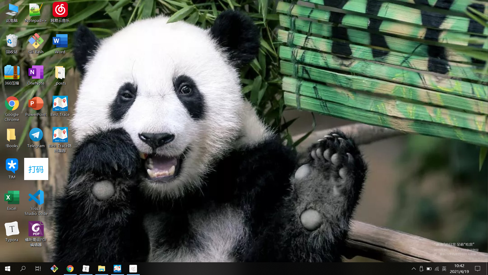Switch to File Explorer in taskbar

tap(102, 269)
